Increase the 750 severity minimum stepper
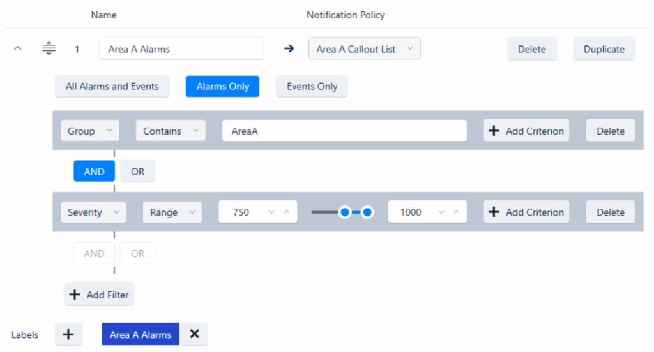 tap(287, 212)
